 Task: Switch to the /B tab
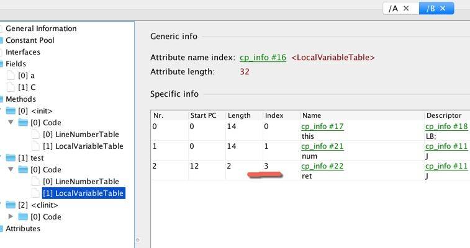pos(429,8)
